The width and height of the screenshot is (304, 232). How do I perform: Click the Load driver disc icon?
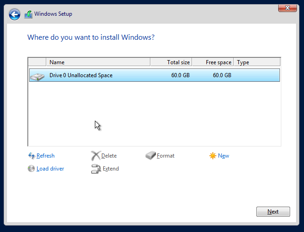pyautogui.click(x=31, y=169)
